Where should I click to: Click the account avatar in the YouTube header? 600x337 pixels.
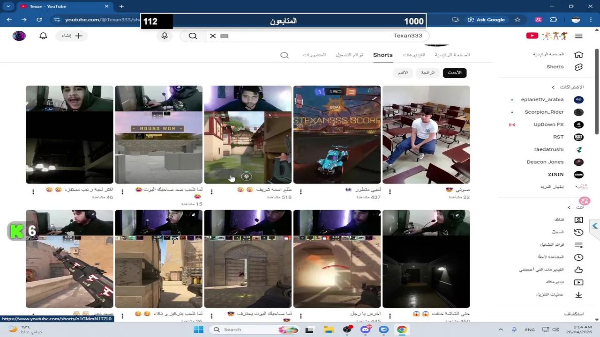pos(19,36)
